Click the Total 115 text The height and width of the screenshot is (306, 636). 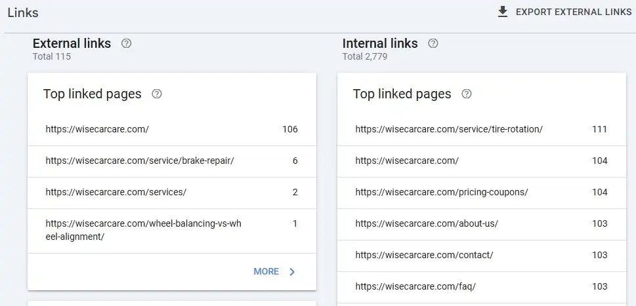pyautogui.click(x=52, y=56)
